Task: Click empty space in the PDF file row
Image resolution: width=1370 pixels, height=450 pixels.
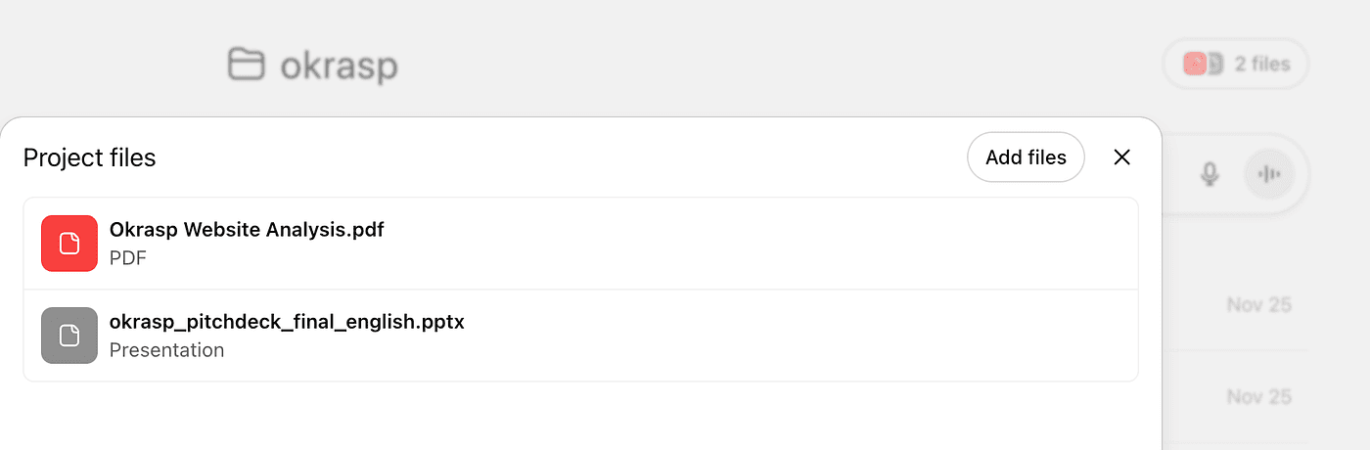Action: (783, 244)
